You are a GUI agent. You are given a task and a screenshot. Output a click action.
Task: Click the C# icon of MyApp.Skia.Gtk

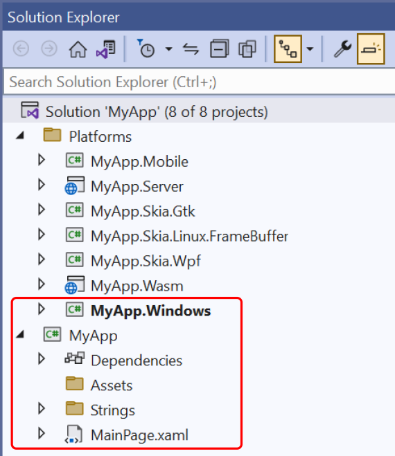point(75,210)
